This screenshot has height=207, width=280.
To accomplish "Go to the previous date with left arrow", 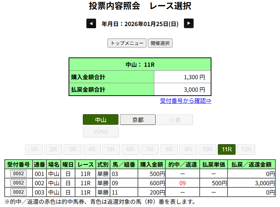I will 91,24.
